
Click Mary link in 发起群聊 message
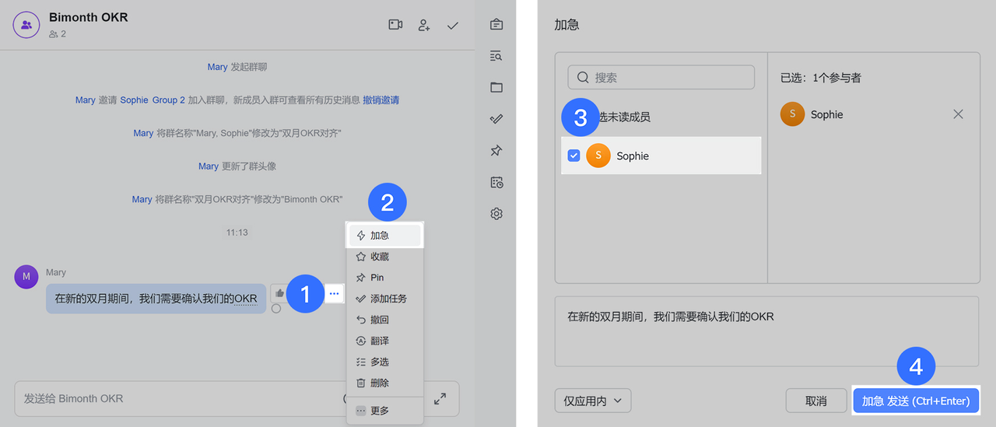point(218,68)
